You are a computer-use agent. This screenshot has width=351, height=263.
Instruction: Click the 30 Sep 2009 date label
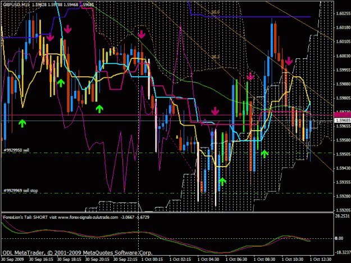(12, 260)
